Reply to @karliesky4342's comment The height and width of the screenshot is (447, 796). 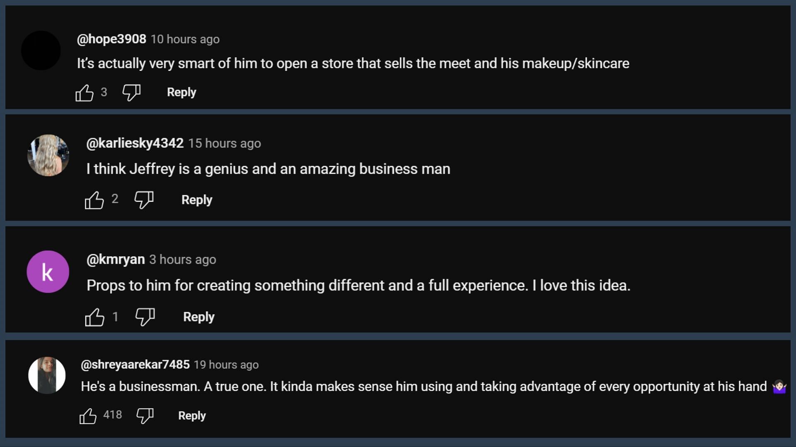coord(197,199)
